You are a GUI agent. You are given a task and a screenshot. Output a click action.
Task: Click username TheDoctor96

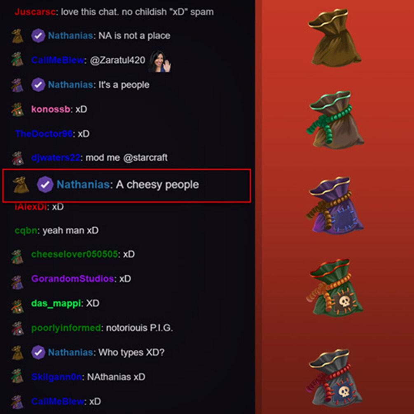pyautogui.click(x=44, y=133)
